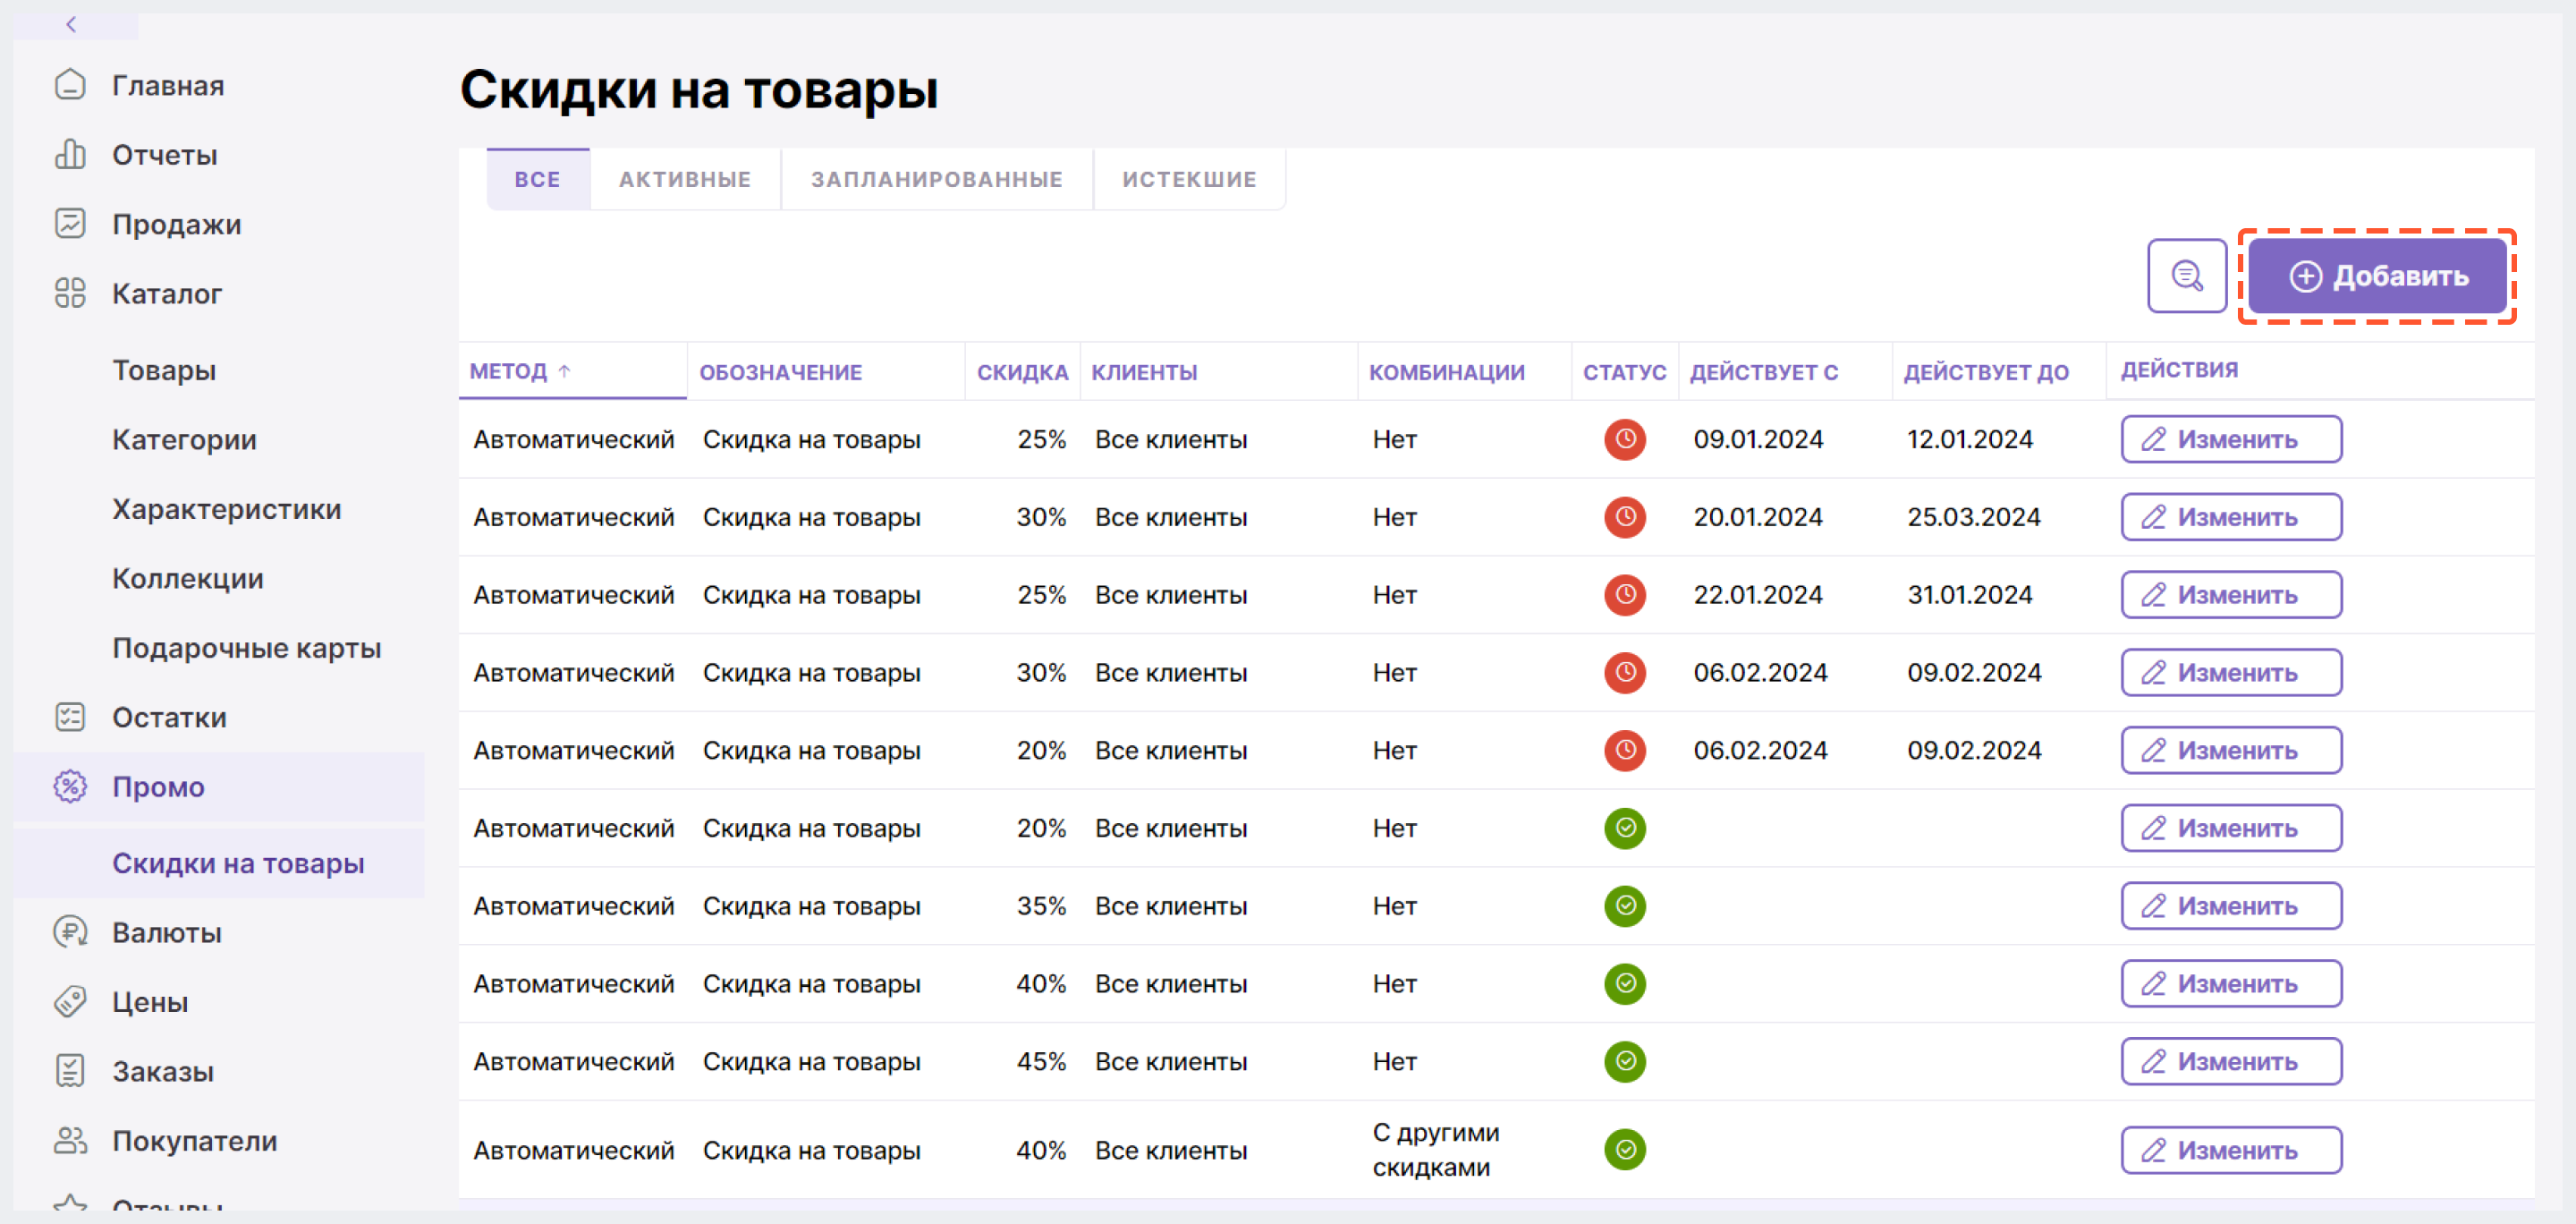Viewport: 2576px width, 1224px height.
Task: Click the 45% discount value
Action: [x=1041, y=1061]
